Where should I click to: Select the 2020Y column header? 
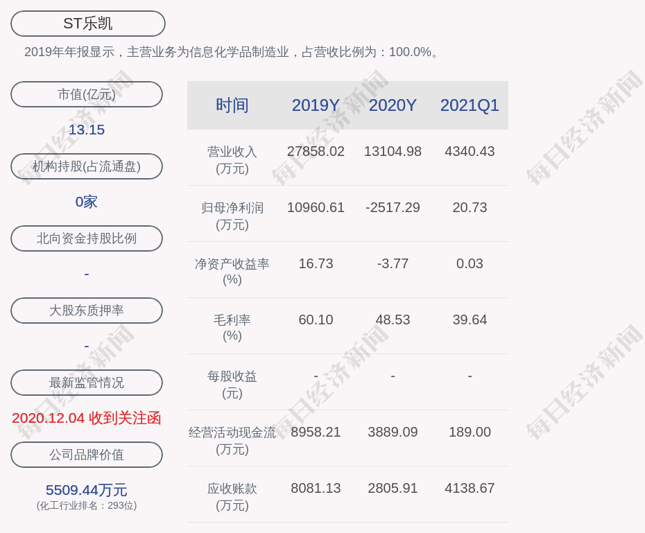click(x=393, y=105)
